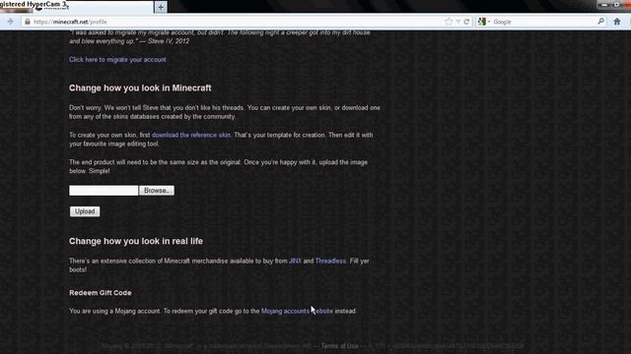Minimize the browser window

point(604,5)
